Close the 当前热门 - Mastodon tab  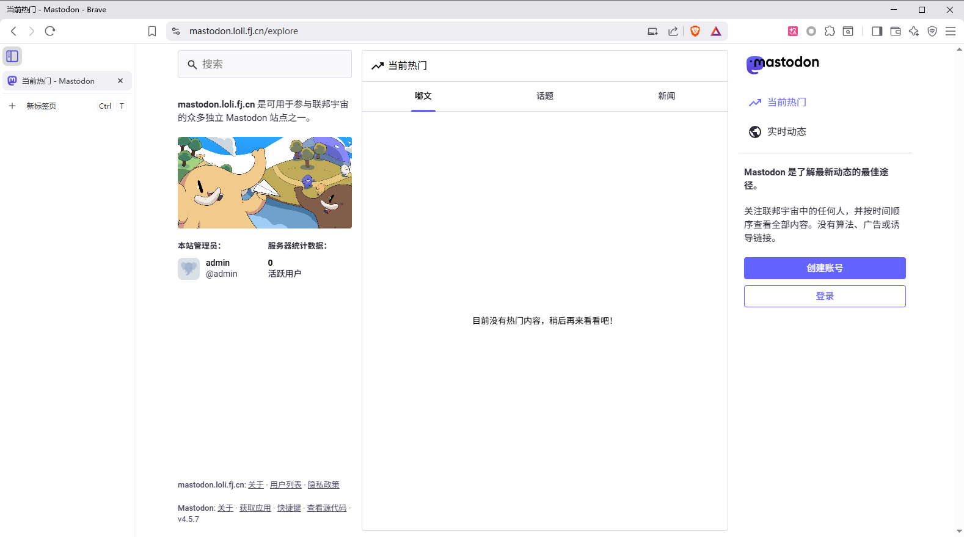click(120, 81)
